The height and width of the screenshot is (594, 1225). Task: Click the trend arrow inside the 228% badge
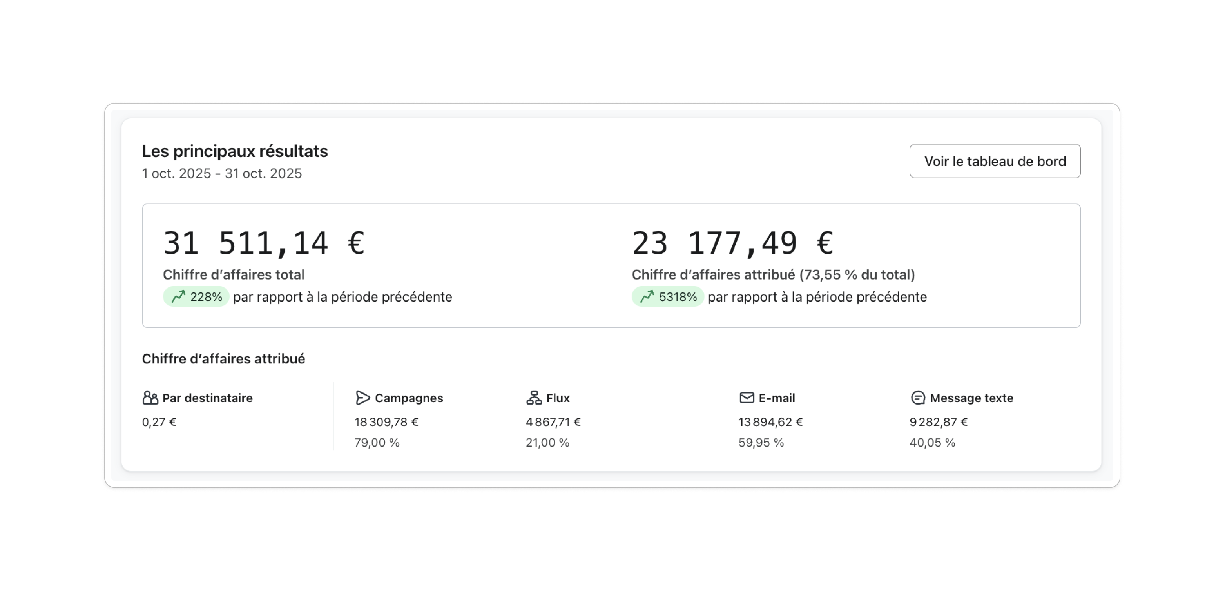point(178,296)
